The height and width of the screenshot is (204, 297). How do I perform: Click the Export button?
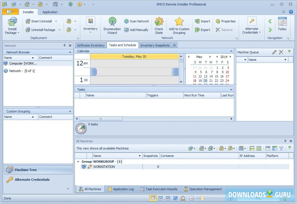(x=202, y=30)
